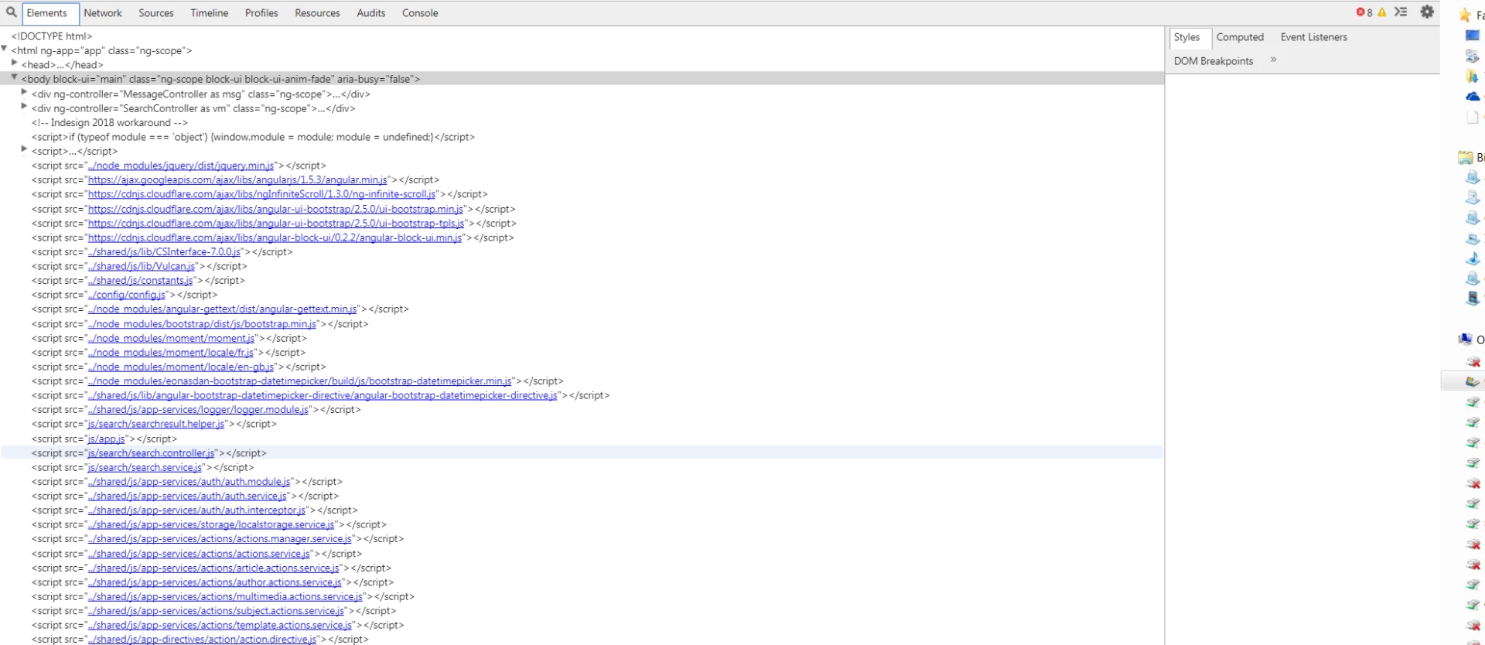Open the actions.service.js link

(x=199, y=554)
